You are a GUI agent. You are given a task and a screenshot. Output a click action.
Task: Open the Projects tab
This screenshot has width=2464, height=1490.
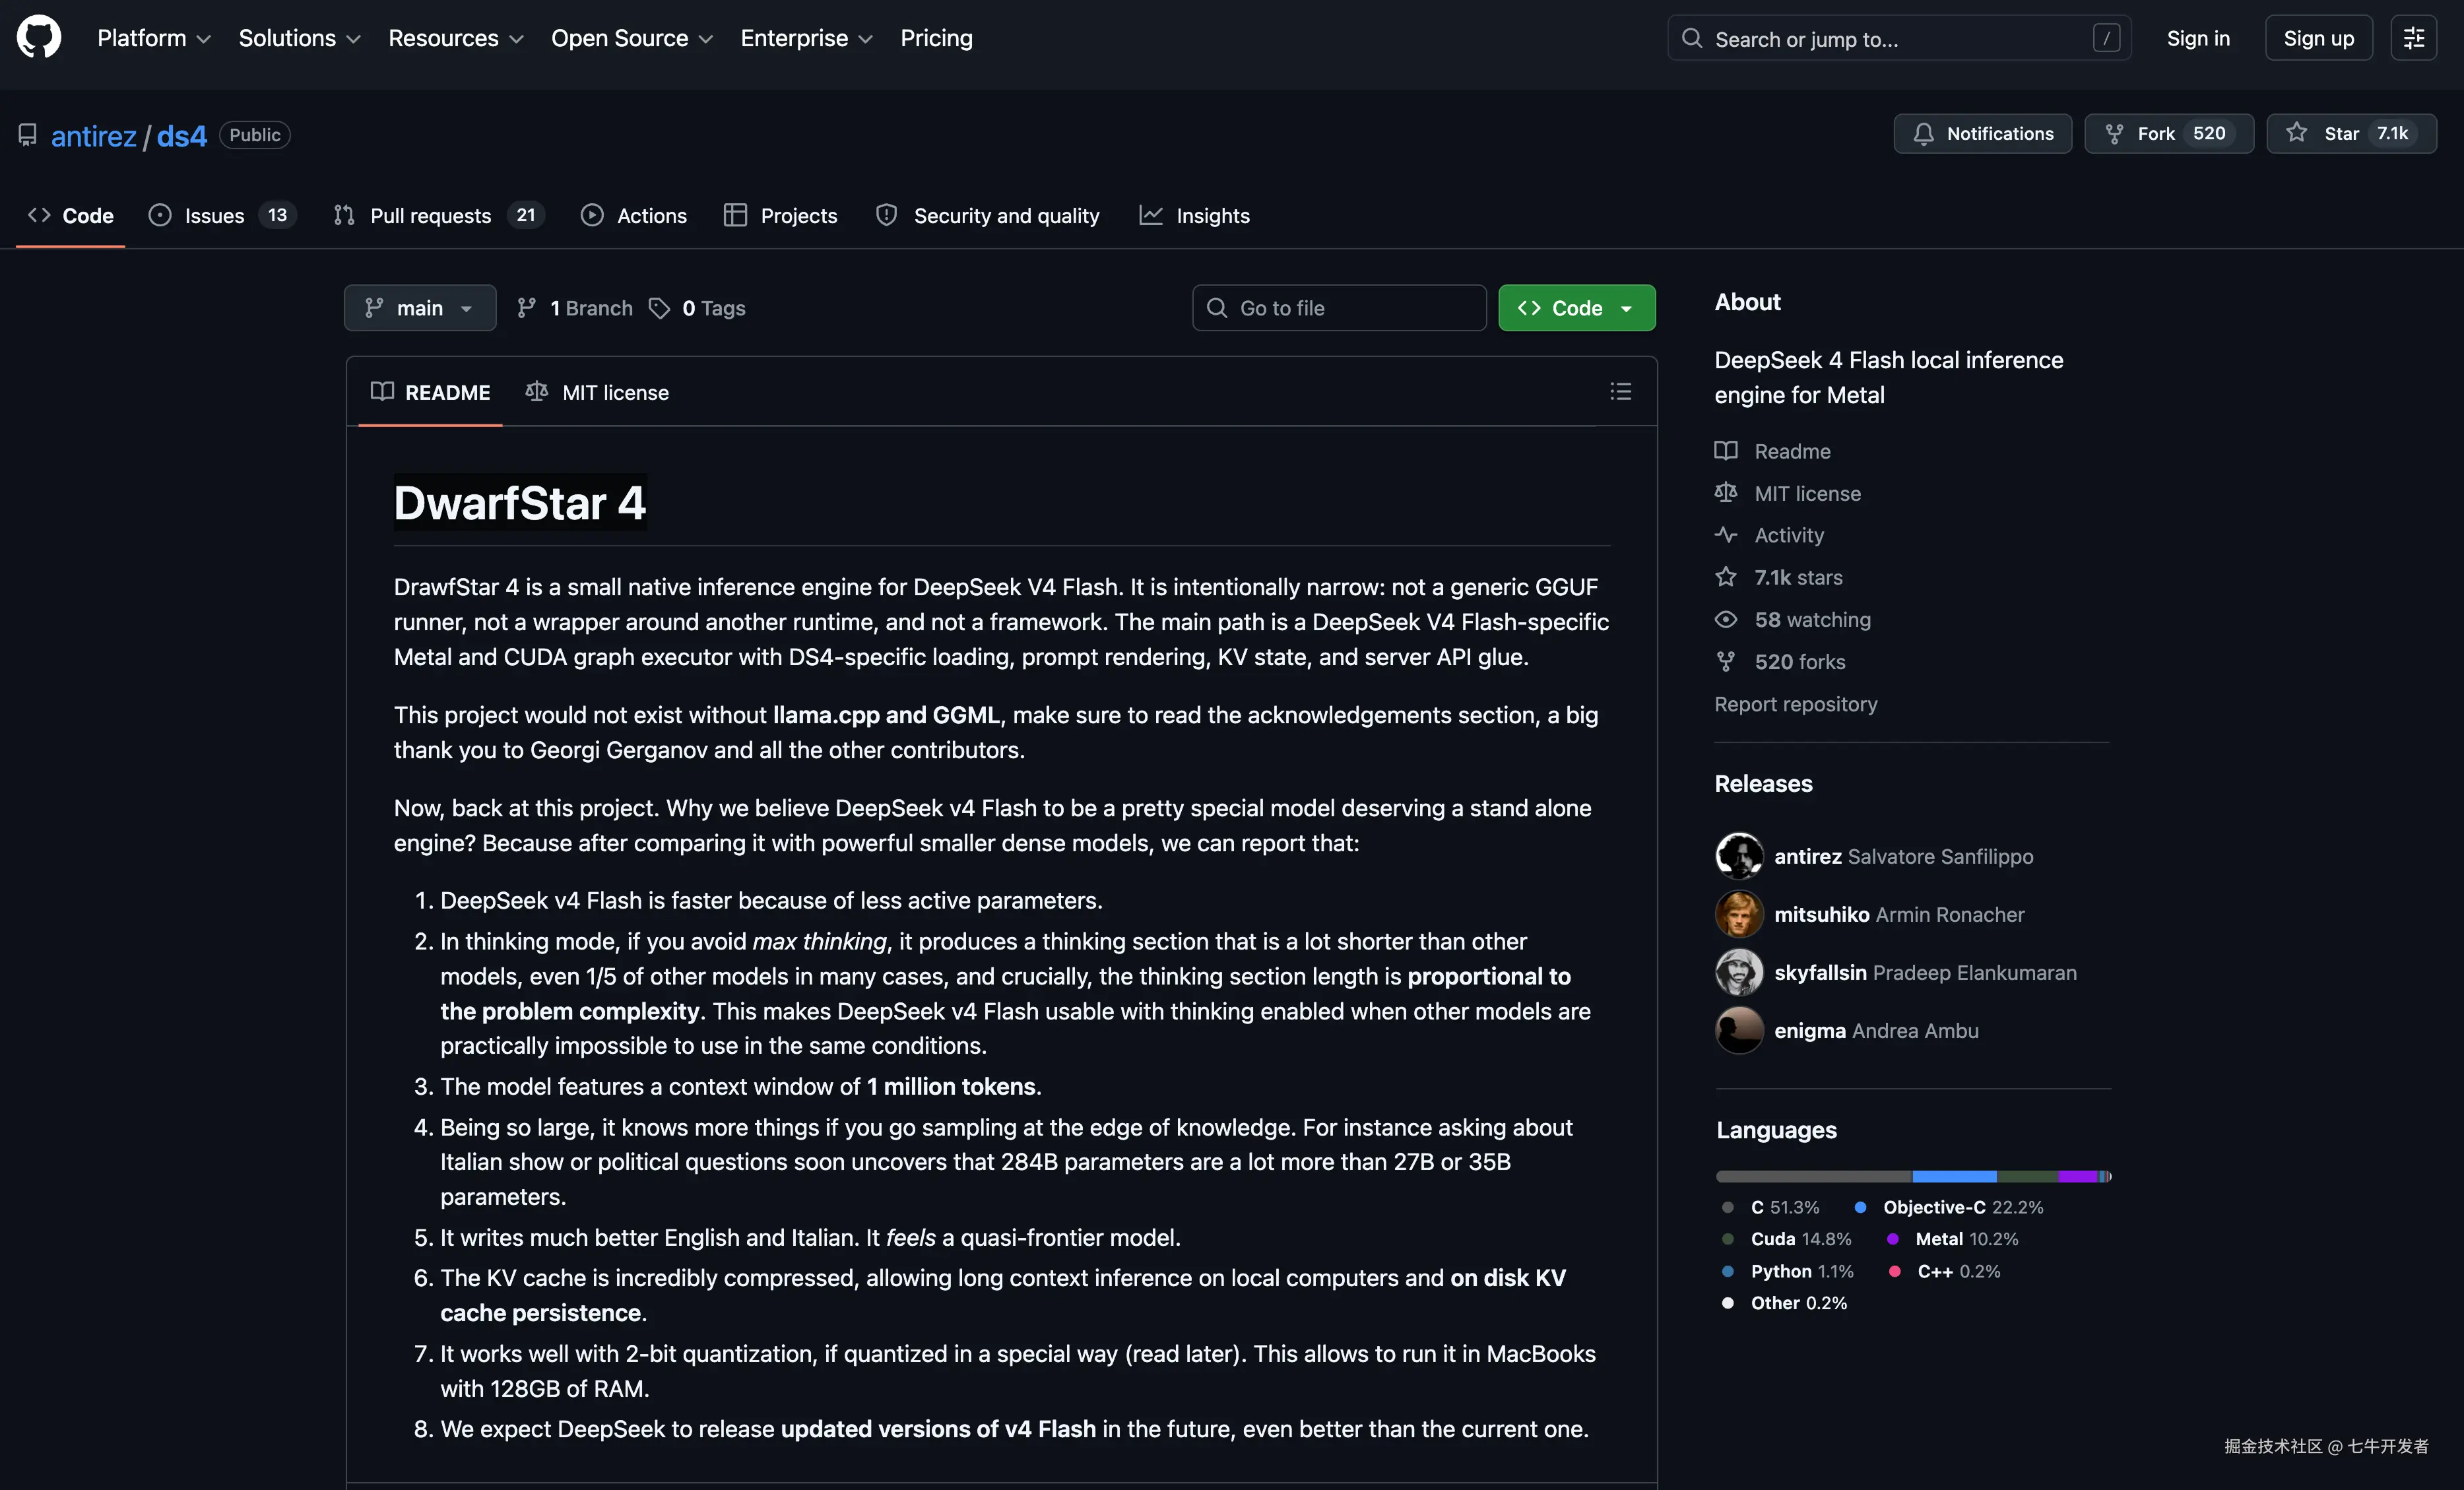[781, 215]
